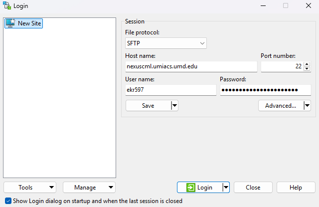
Task: Open the Tools menu button
Action: tap(29, 188)
